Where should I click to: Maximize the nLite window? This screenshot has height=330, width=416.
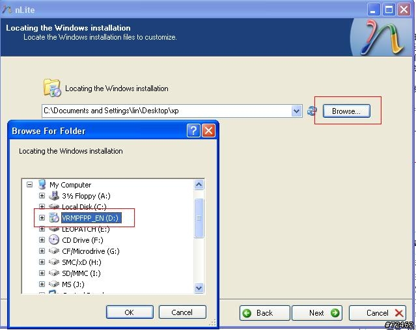389,10
